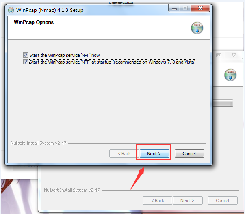
Task: Click the disabled maximize button of WinPcap Setup
Action: point(185,9)
